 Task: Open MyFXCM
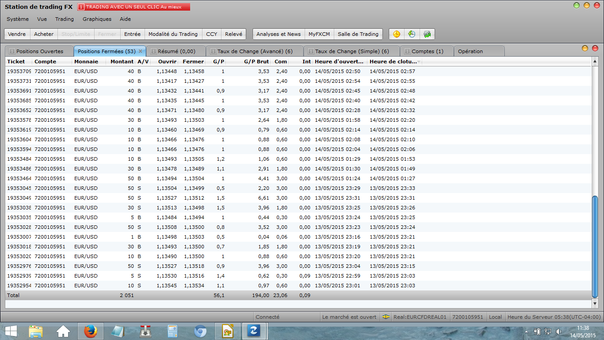tap(319, 34)
